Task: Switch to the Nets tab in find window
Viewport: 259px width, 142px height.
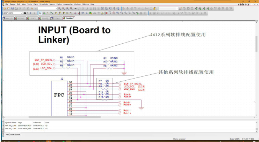Action: pos(7,135)
